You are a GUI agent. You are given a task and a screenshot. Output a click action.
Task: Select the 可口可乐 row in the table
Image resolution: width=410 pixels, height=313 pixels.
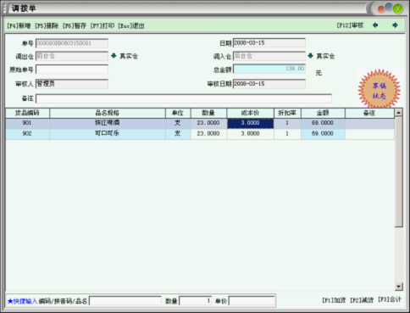[200, 133]
